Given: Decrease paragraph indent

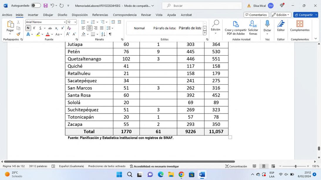Looking at the screenshot, I should pos(113,22).
